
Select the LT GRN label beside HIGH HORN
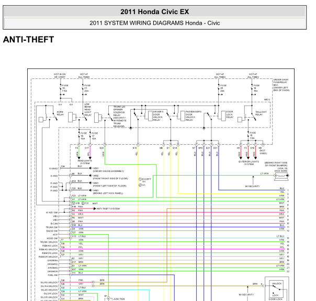click(264, 173)
